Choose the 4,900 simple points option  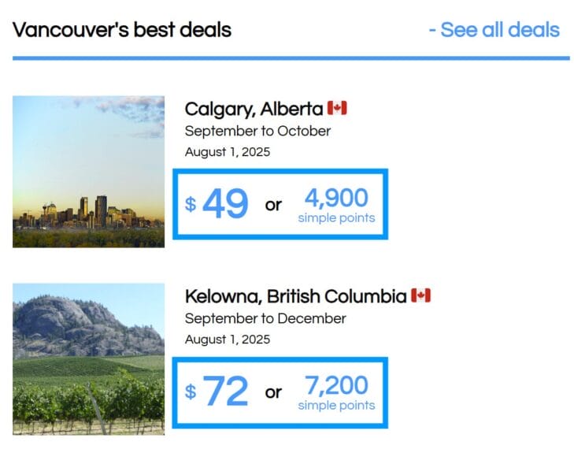click(x=336, y=205)
